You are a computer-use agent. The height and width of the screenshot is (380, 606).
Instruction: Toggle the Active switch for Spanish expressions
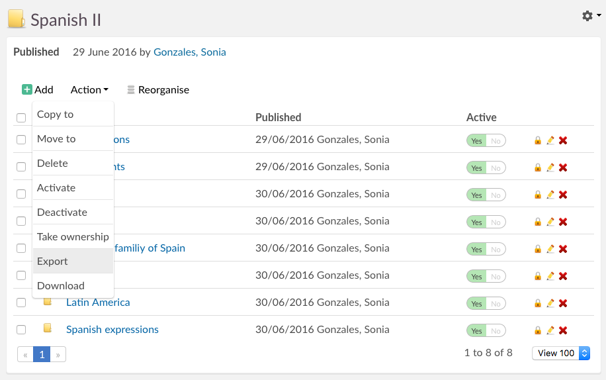[x=486, y=330]
